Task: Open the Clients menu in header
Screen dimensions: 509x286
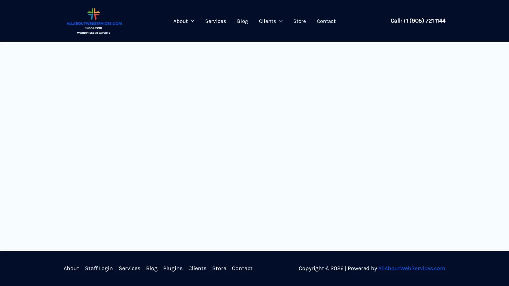Action: (x=267, y=21)
